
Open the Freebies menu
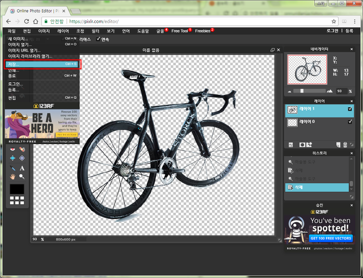[x=202, y=31]
